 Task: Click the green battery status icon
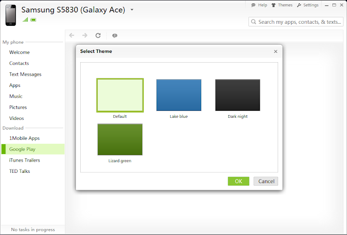point(34,19)
